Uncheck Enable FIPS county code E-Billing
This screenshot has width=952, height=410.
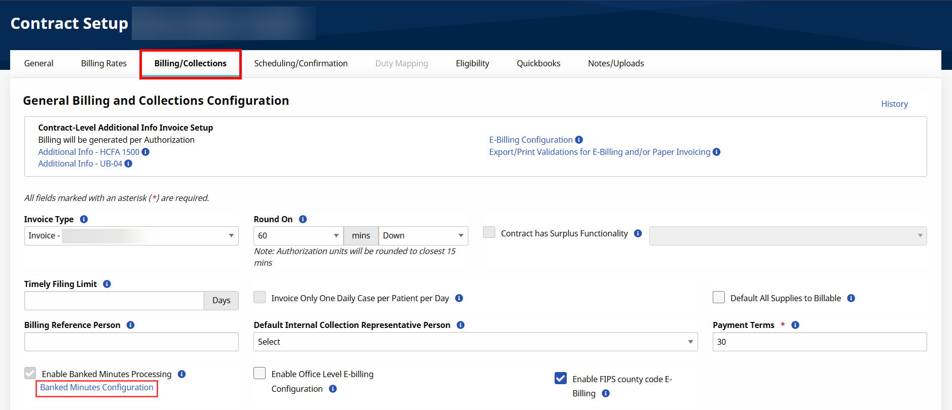(561, 378)
